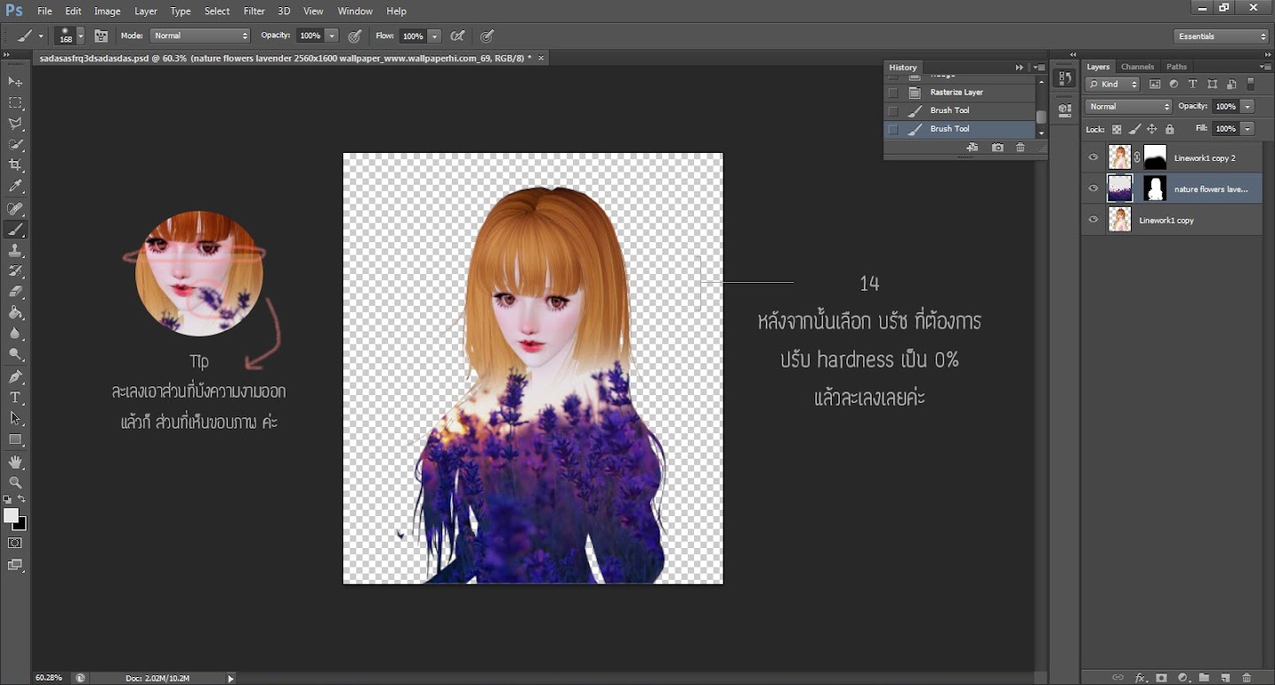Open brush Flow slider dropdown
The image size is (1275, 685).
[434, 36]
